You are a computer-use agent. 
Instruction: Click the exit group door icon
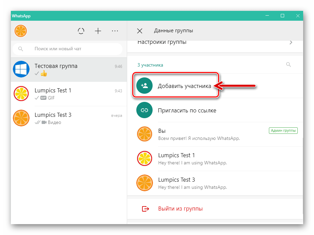point(145,209)
